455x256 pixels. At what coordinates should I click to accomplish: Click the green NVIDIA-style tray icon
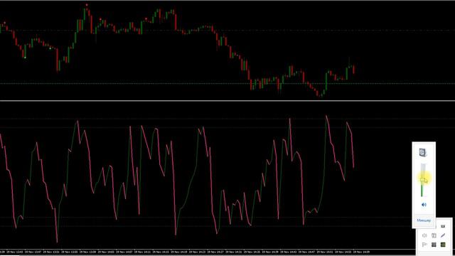[443, 245]
